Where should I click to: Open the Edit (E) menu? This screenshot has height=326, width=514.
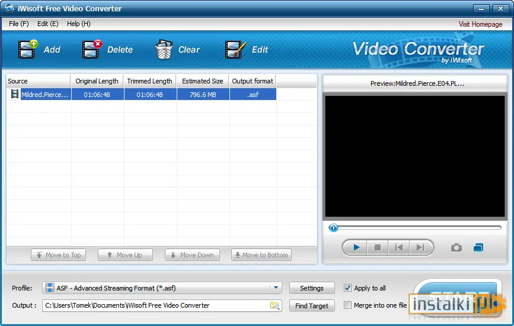[48, 24]
